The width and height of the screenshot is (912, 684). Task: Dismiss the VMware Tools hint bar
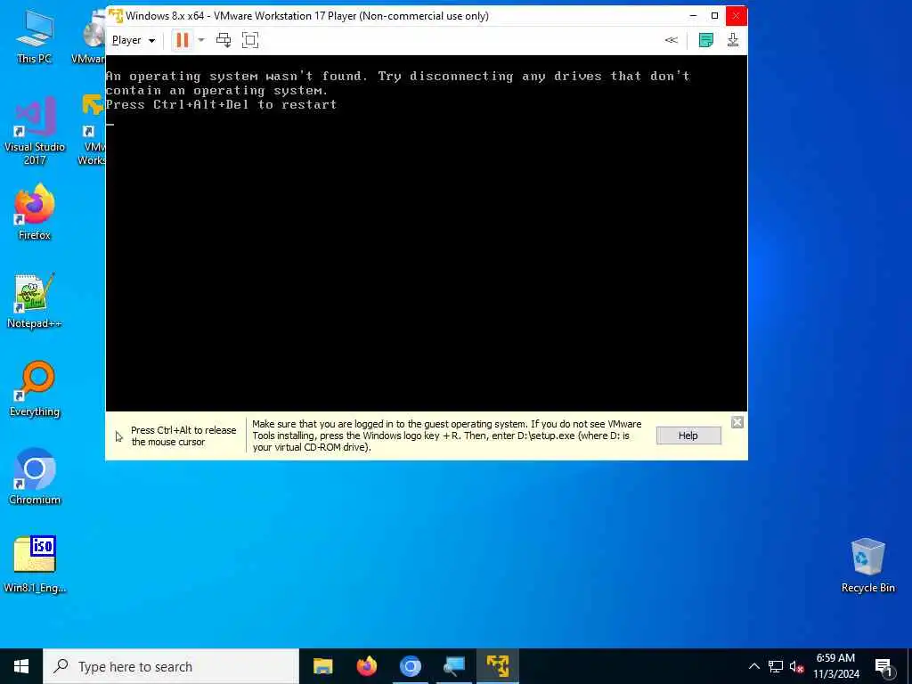(x=737, y=423)
